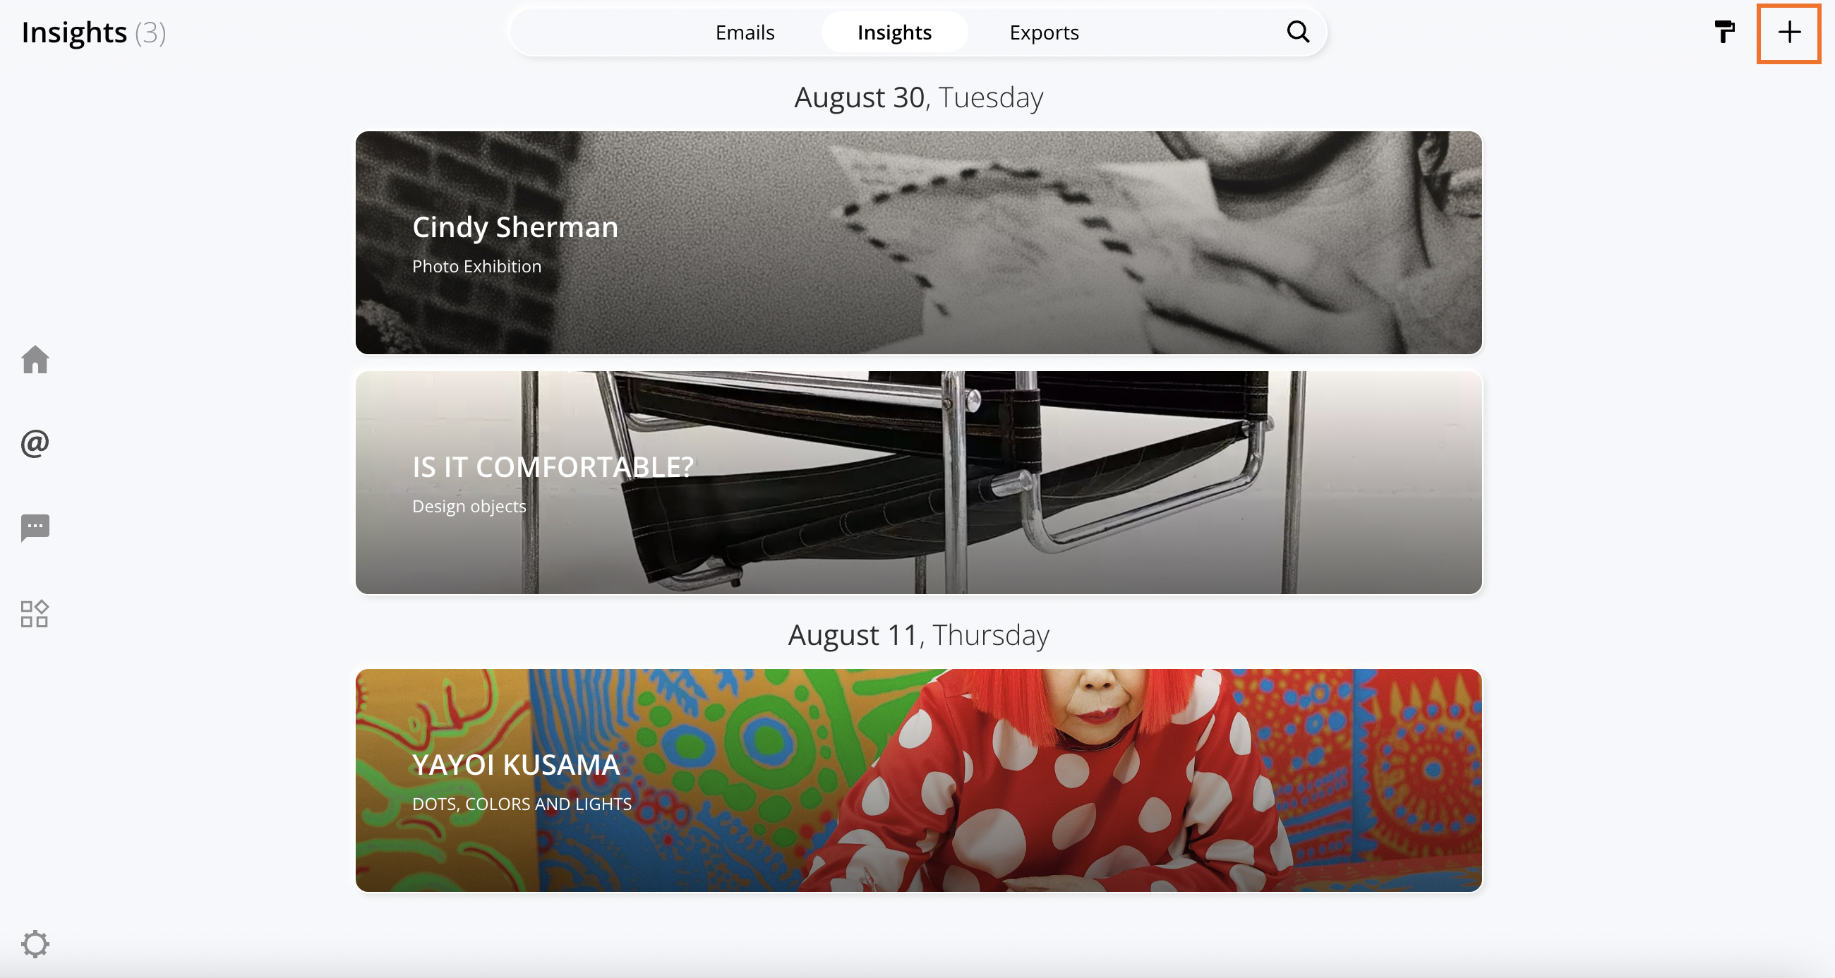This screenshot has width=1835, height=978.
Task: Click the paint roller theme icon
Action: point(1724,32)
